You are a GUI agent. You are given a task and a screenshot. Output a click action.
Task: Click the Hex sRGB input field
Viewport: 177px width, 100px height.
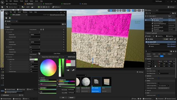71,93
